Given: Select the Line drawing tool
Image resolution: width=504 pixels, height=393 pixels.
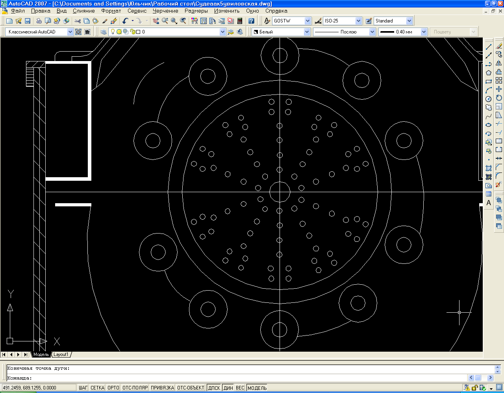Looking at the screenshot, I should [489, 47].
